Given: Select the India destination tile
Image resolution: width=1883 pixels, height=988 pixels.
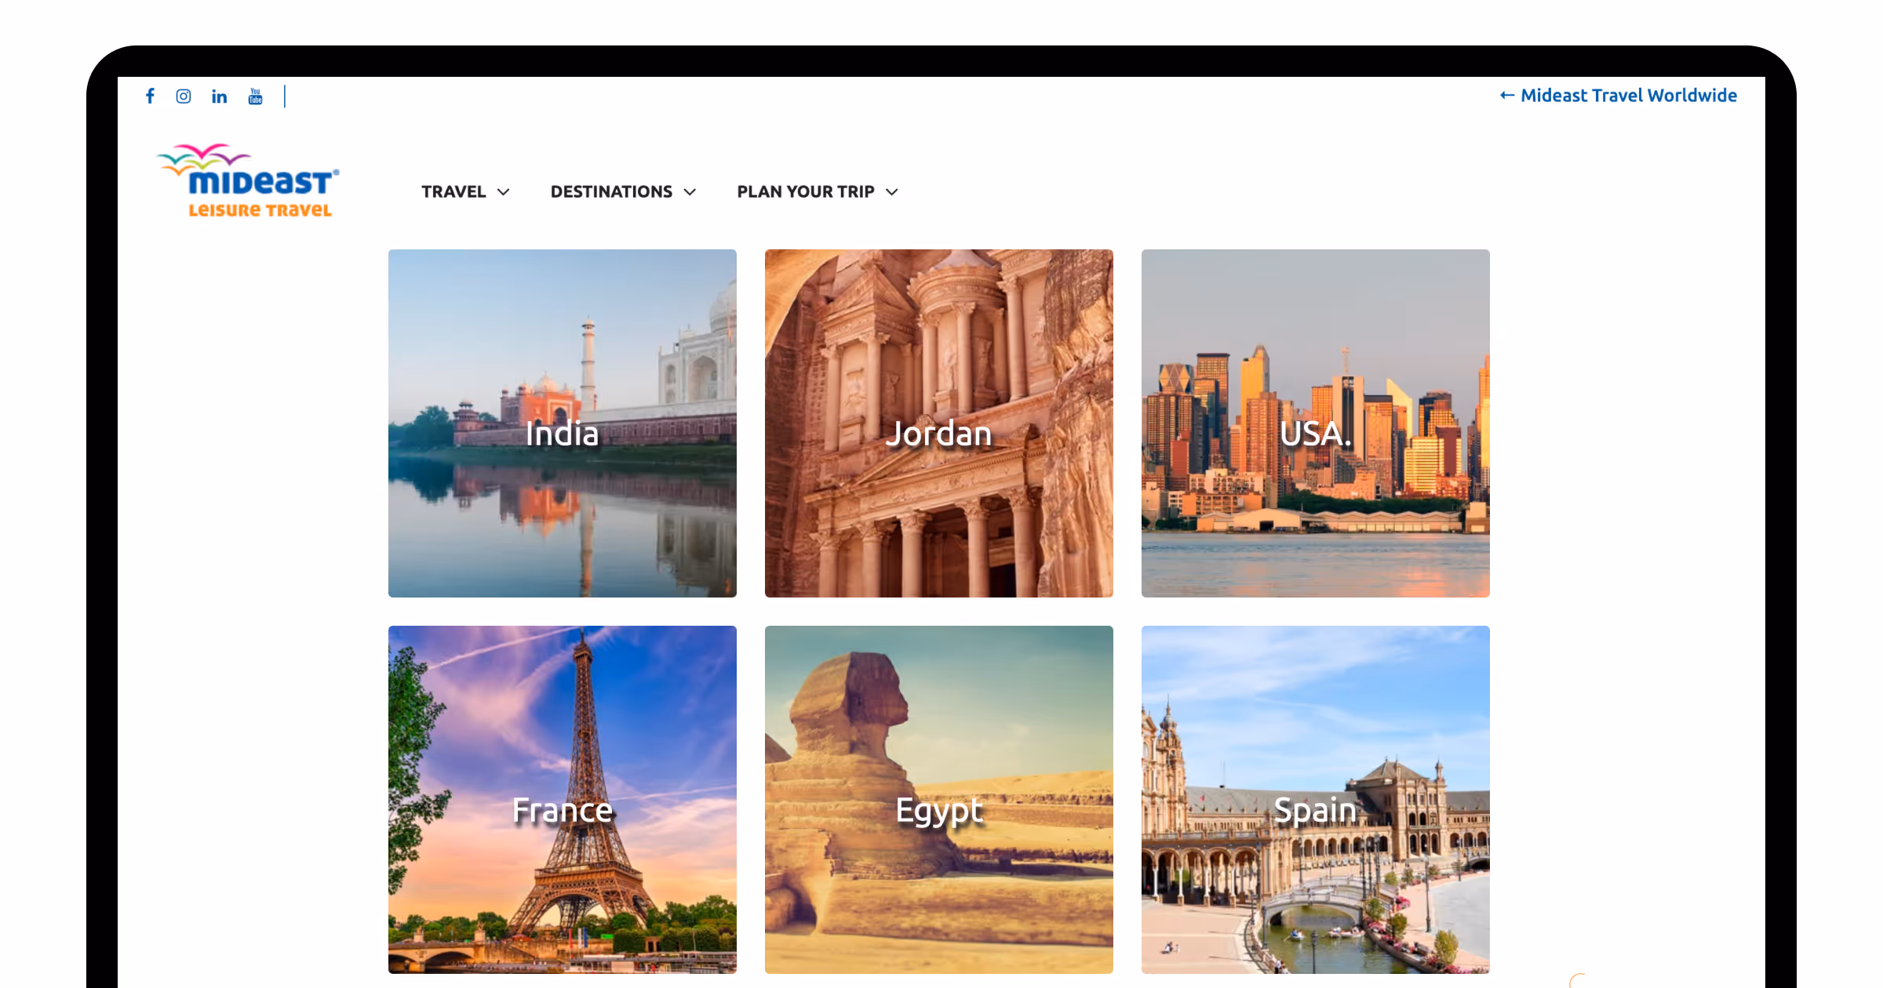Looking at the screenshot, I should tap(563, 423).
